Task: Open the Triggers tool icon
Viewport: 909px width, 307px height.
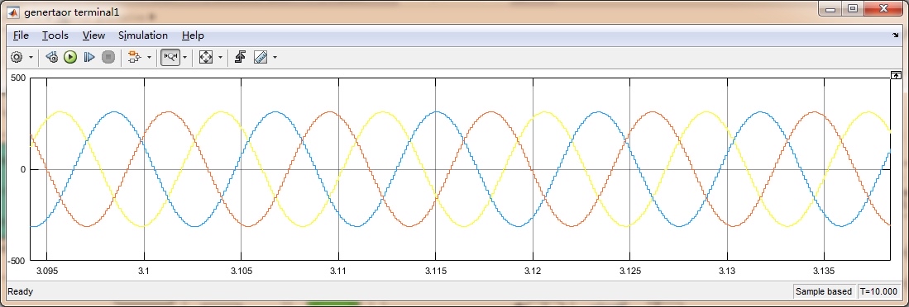Action: pyautogui.click(x=240, y=57)
